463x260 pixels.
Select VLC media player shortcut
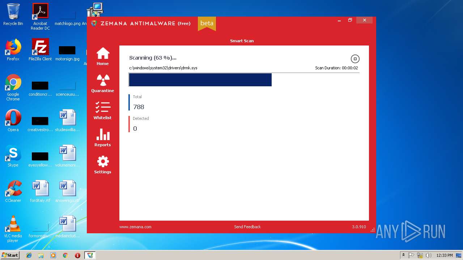click(x=13, y=229)
